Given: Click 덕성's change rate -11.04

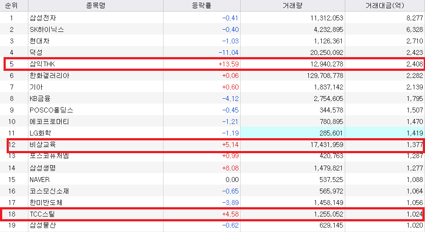Looking at the screenshot, I should [229, 53].
